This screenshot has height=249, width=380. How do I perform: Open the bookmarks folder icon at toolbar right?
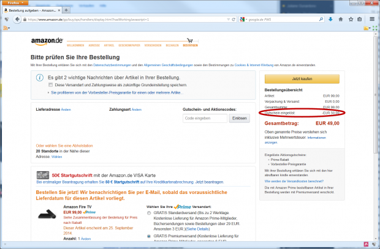click(x=367, y=28)
